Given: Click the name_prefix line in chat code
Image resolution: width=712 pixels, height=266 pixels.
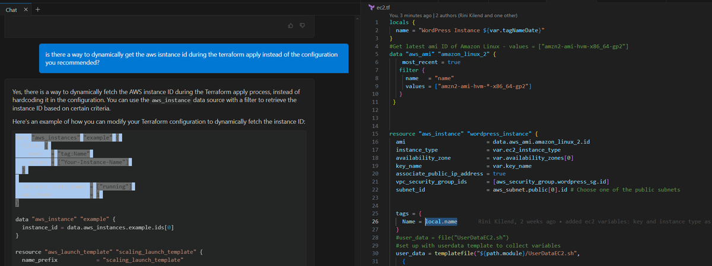Looking at the screenshot, I should pos(103,260).
